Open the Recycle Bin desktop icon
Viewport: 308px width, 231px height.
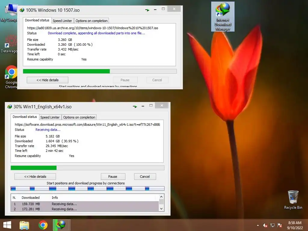(293, 200)
